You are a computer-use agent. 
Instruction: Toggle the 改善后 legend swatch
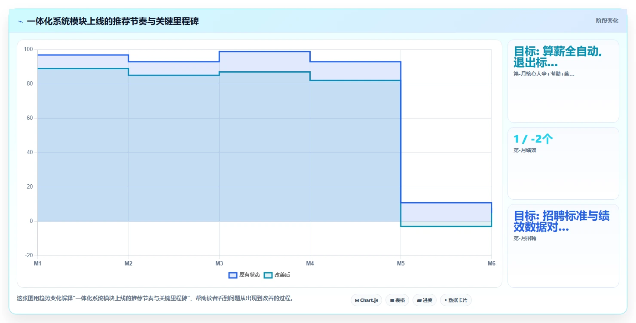coord(268,275)
